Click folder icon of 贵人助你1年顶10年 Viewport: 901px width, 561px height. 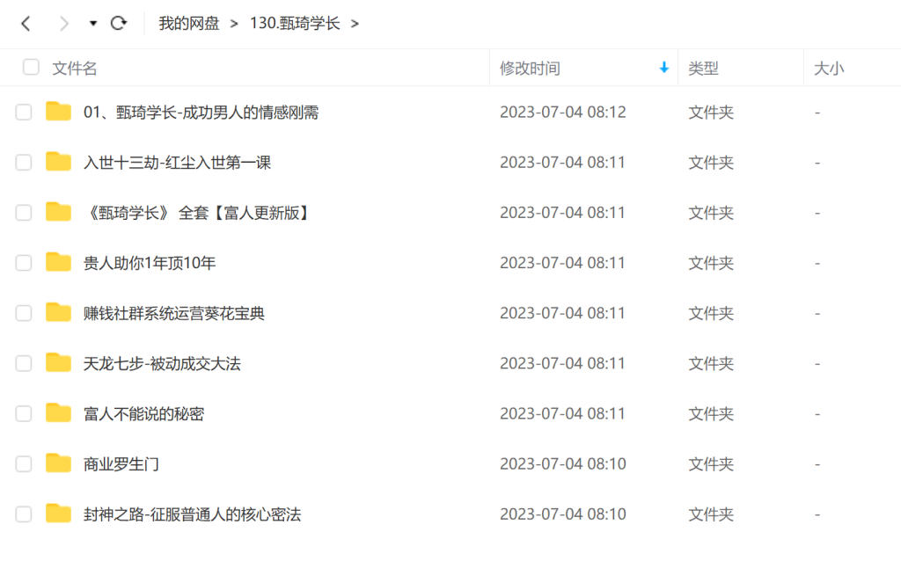point(59,262)
